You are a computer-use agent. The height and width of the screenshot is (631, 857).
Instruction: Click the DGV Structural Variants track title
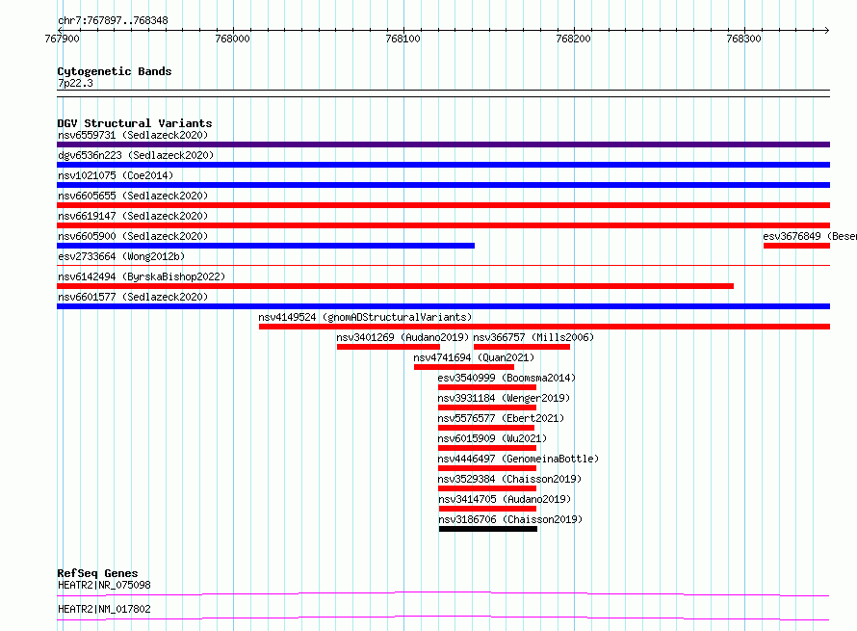pos(135,123)
